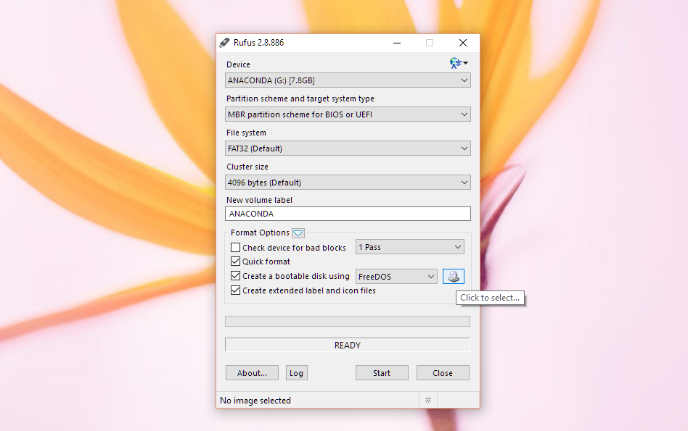The width and height of the screenshot is (688, 431).
Task: Expand advanced Format Options with the arrow icon
Action: [298, 233]
